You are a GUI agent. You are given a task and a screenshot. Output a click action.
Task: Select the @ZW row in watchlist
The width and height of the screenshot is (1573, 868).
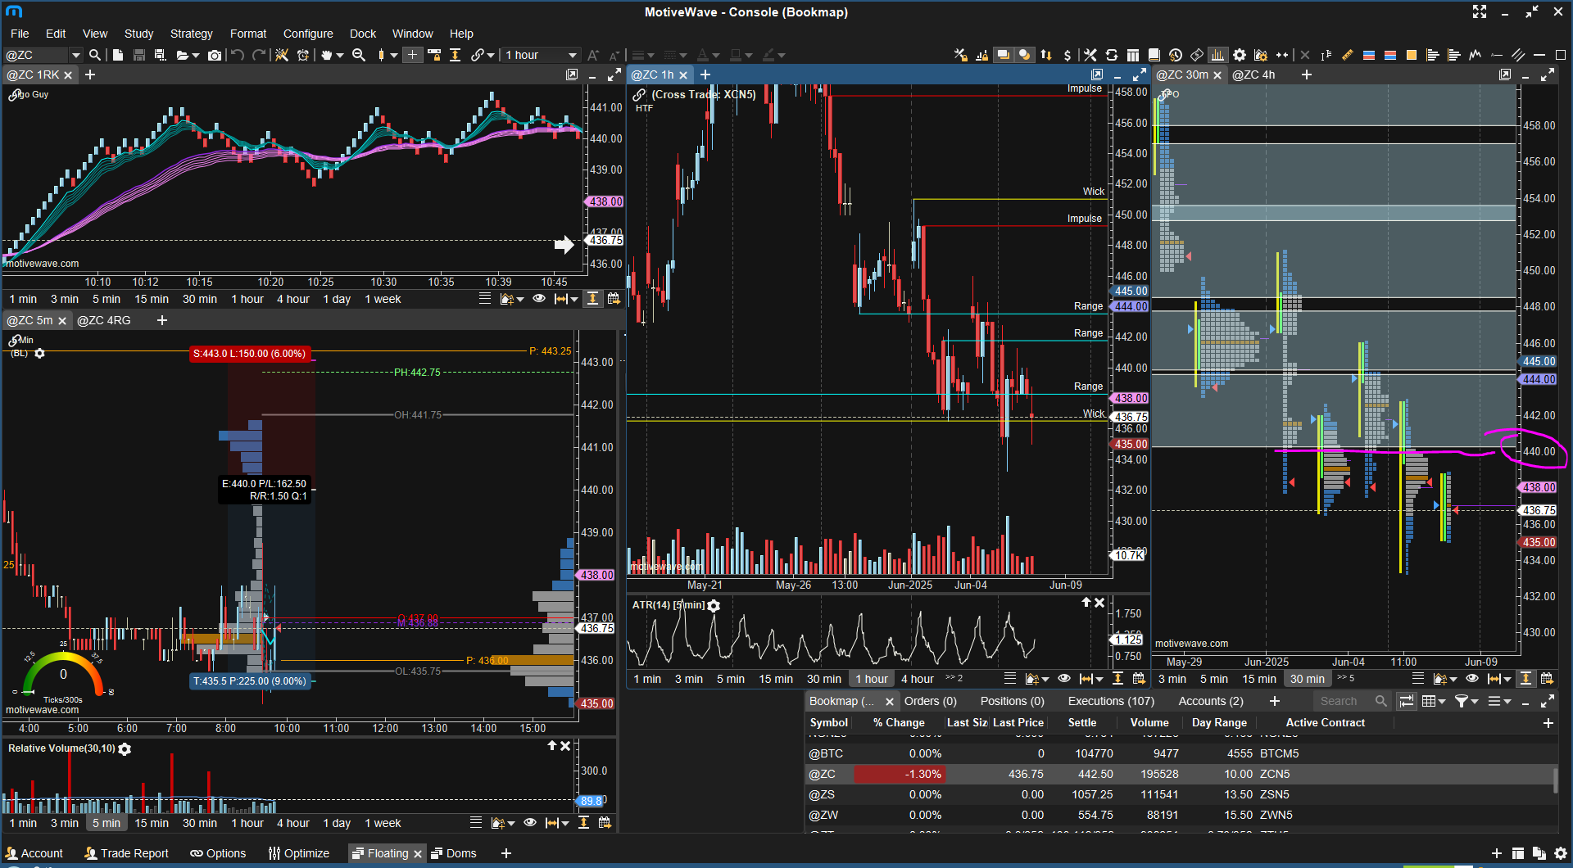1180,815
